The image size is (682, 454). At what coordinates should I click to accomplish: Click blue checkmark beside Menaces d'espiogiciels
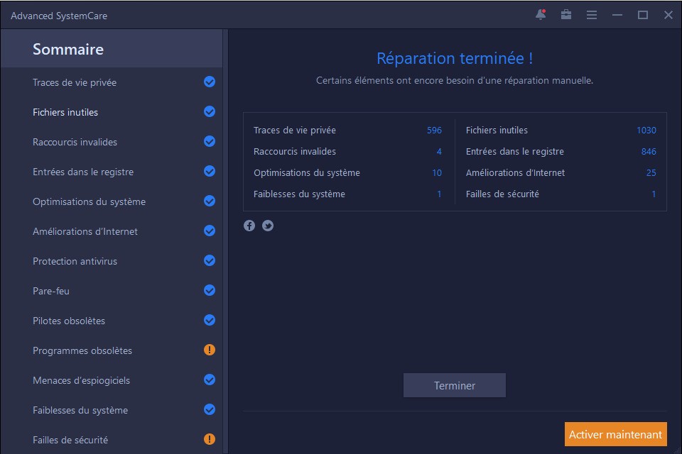209,380
